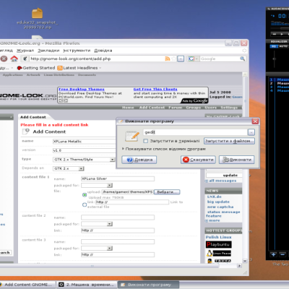Viewport: 289px width, 289px height.
Task: Click the GNOME-LOOK.ORG site logo
Action: click(28, 96)
